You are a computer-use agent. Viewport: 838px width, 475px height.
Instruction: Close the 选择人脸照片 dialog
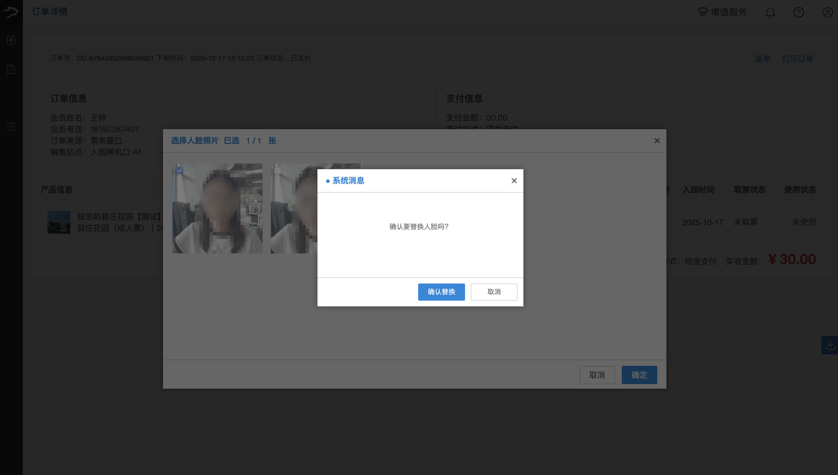pyautogui.click(x=657, y=141)
